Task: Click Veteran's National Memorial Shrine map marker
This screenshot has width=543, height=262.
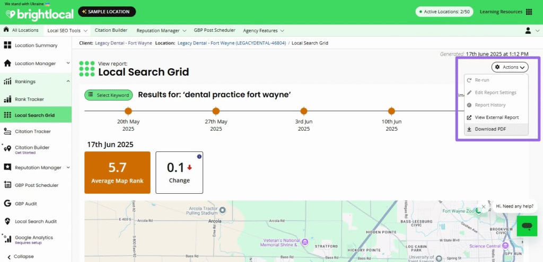Action: (305, 241)
